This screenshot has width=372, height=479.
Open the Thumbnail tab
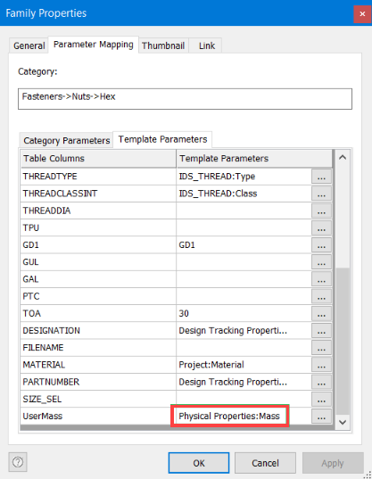[163, 45]
